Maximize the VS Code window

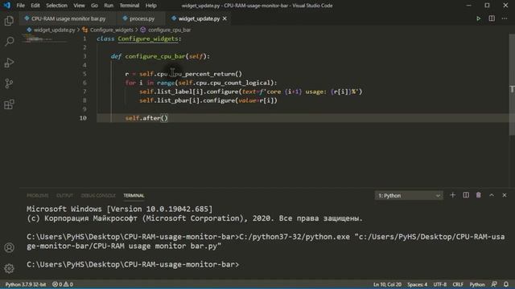pyautogui.click(x=487, y=6)
